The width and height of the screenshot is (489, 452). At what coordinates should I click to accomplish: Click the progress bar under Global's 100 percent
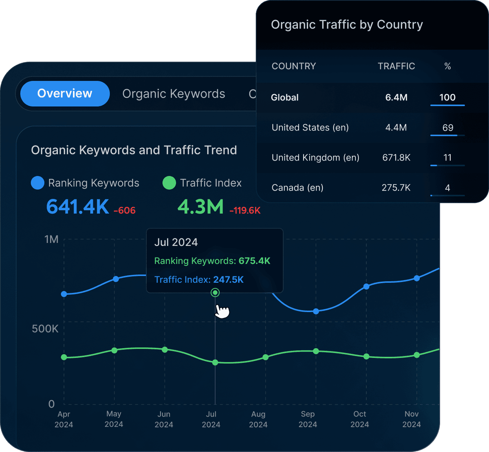(447, 105)
